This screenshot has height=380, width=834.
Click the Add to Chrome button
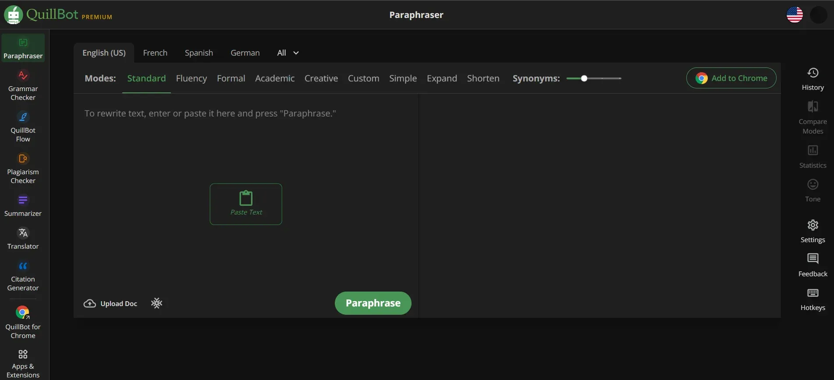click(731, 78)
